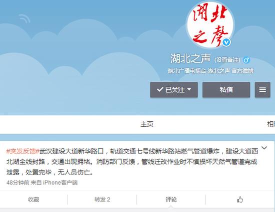Image resolution: width=275 pixels, height=212 pixels.
Task: Click 收藏 to bookmark the post
Action: click(33, 200)
